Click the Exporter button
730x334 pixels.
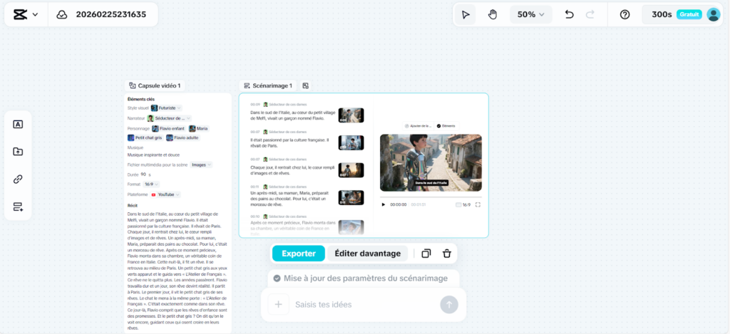[298, 254]
